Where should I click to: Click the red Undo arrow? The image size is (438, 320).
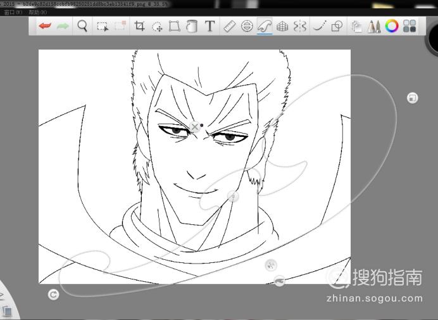(45, 26)
